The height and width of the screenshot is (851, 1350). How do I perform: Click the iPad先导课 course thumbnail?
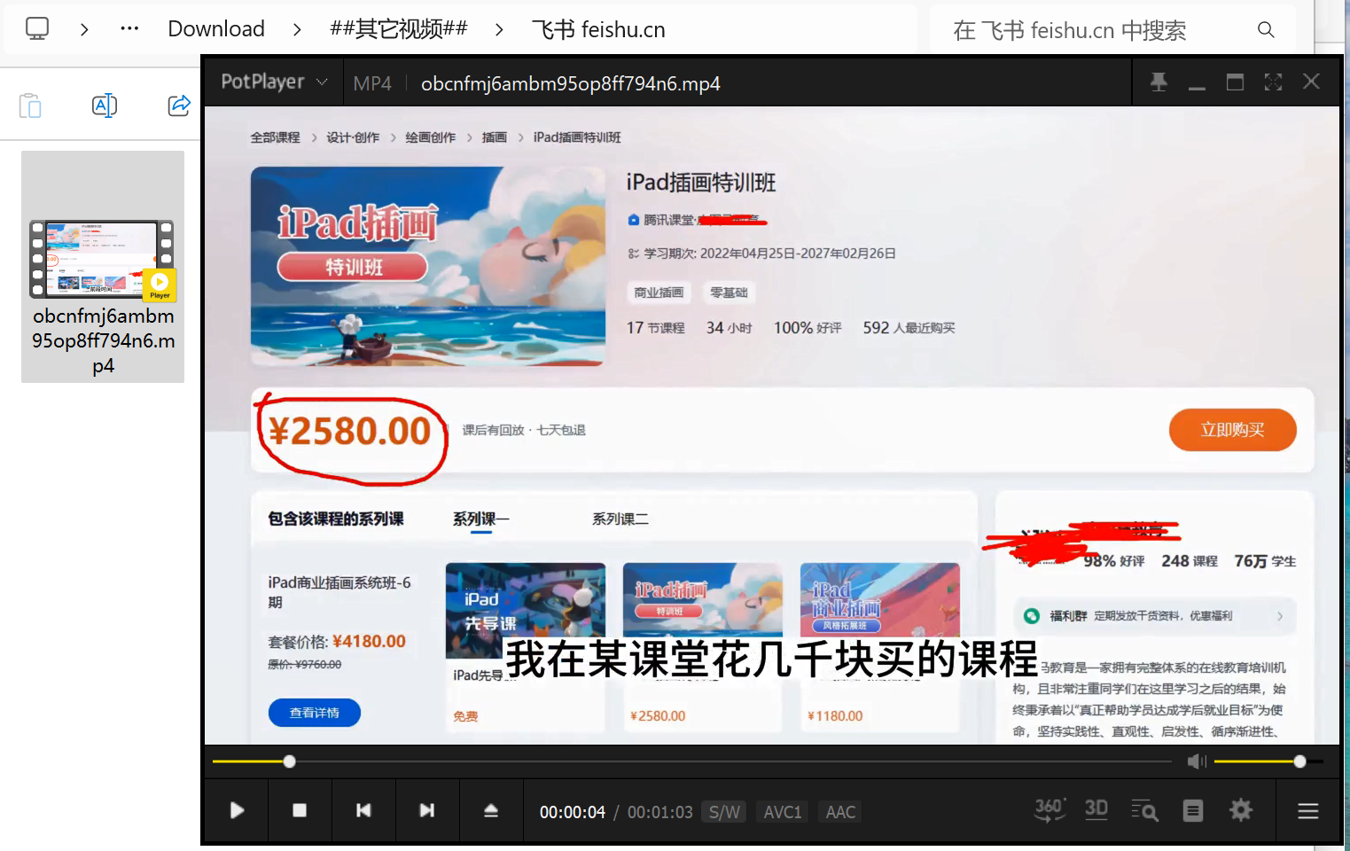click(526, 610)
